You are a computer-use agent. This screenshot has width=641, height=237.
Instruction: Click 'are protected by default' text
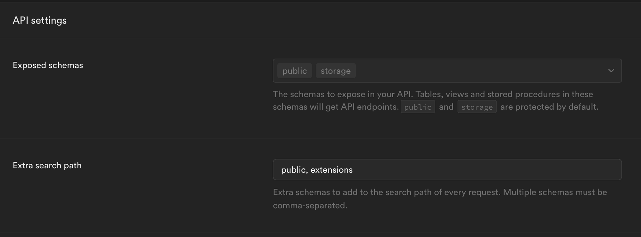(x=549, y=107)
